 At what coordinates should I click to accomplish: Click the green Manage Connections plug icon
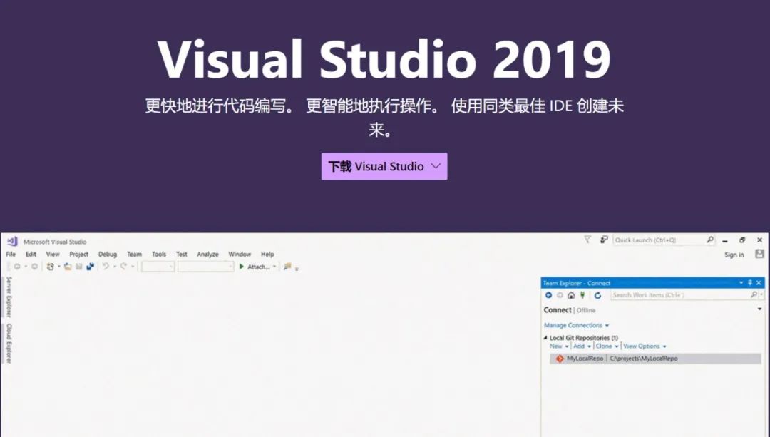[x=582, y=295]
